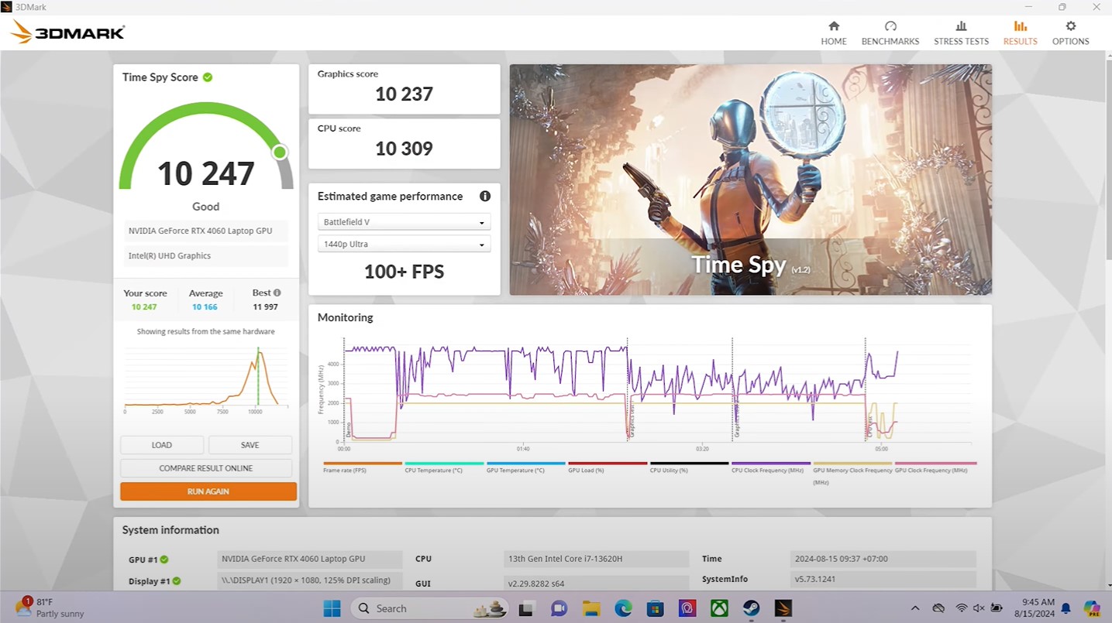Toggle the GPU Clock Frequency legend
Screen dimensions: 1112x623
click(935, 467)
